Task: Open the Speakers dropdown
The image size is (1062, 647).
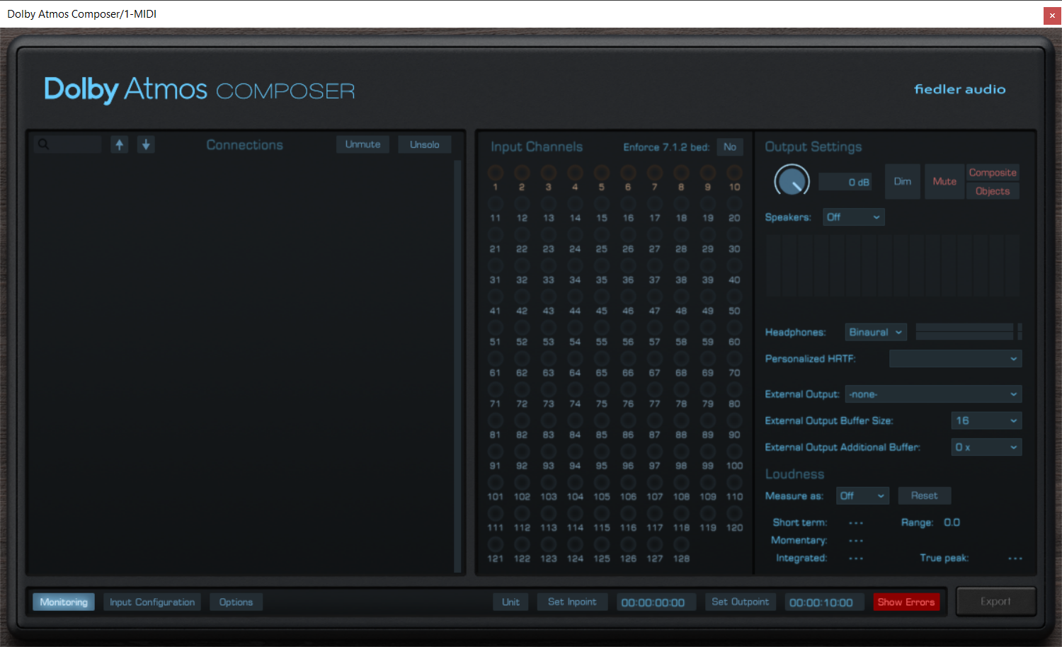Action: point(854,217)
